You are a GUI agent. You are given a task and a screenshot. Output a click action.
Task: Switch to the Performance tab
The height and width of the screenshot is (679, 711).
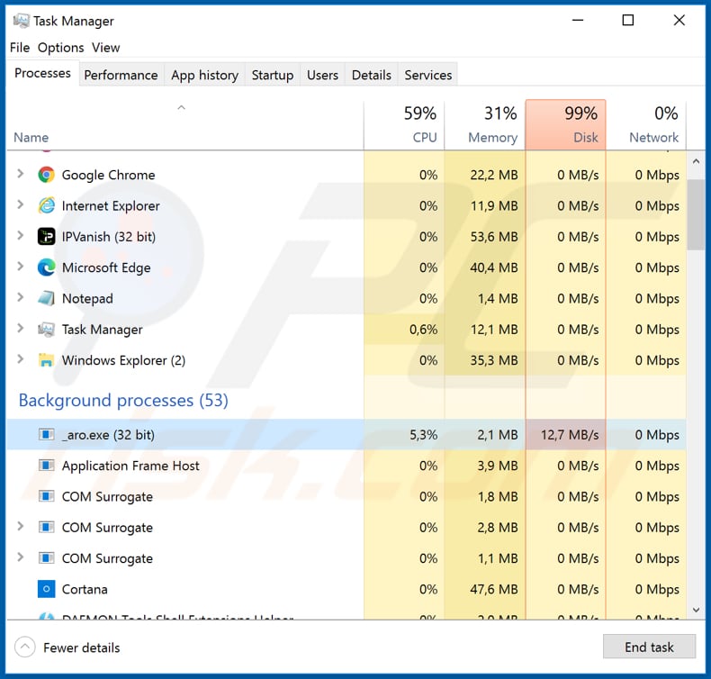click(121, 75)
